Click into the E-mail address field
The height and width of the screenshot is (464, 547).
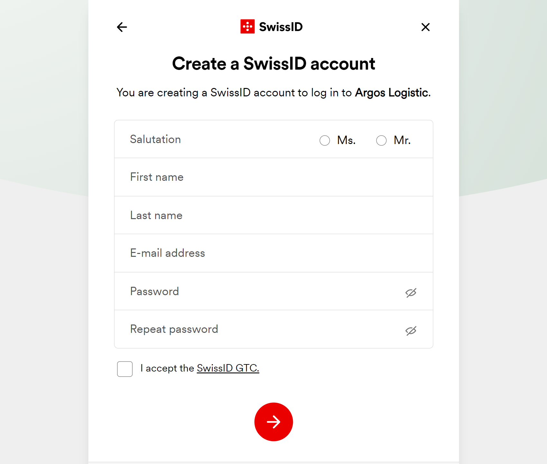point(273,253)
